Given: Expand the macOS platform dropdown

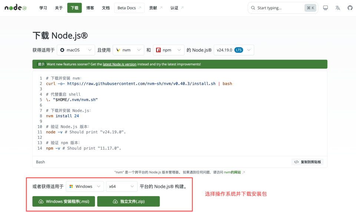Looking at the screenshot, I should (x=76, y=50).
